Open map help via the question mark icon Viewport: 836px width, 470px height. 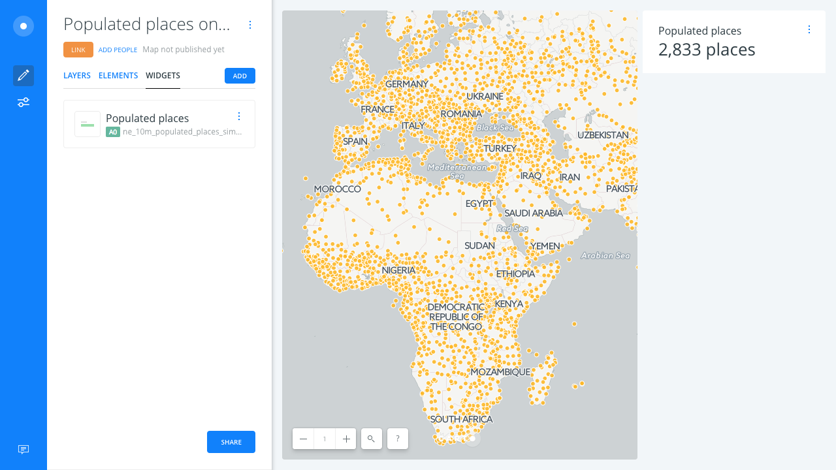[397, 439]
